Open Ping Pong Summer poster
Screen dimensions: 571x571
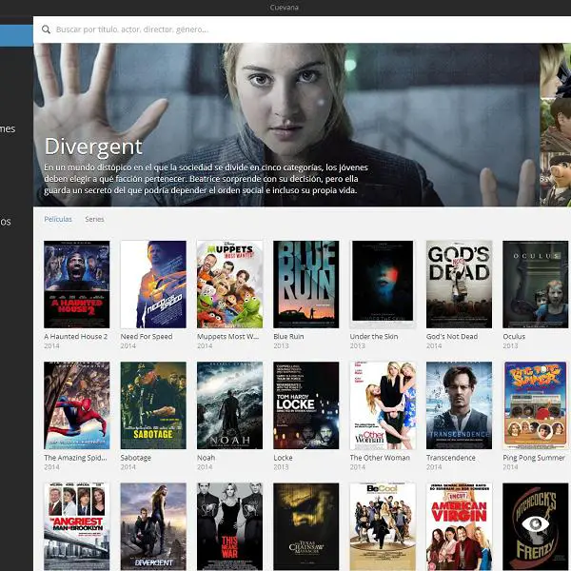pos(536,405)
